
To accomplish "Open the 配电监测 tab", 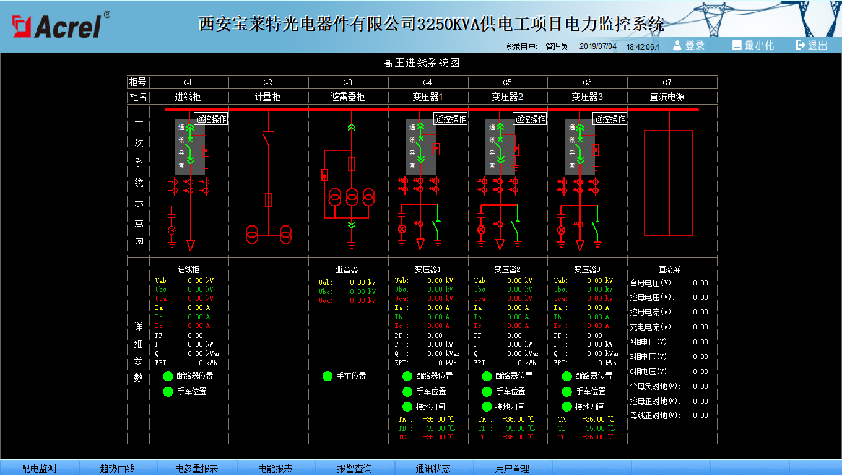I will (x=39, y=468).
